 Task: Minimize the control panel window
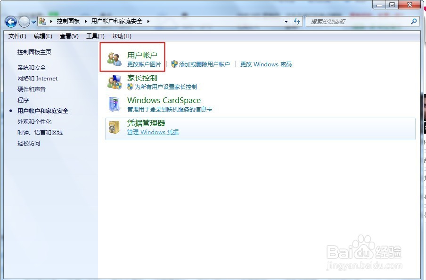tap(379, 5)
